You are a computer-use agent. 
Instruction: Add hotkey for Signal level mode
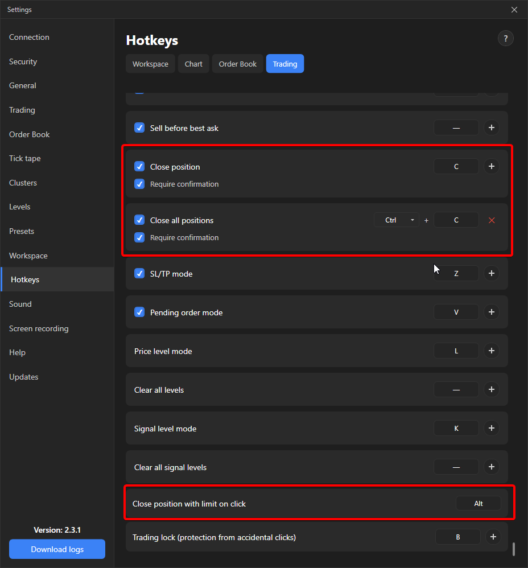[492, 428]
